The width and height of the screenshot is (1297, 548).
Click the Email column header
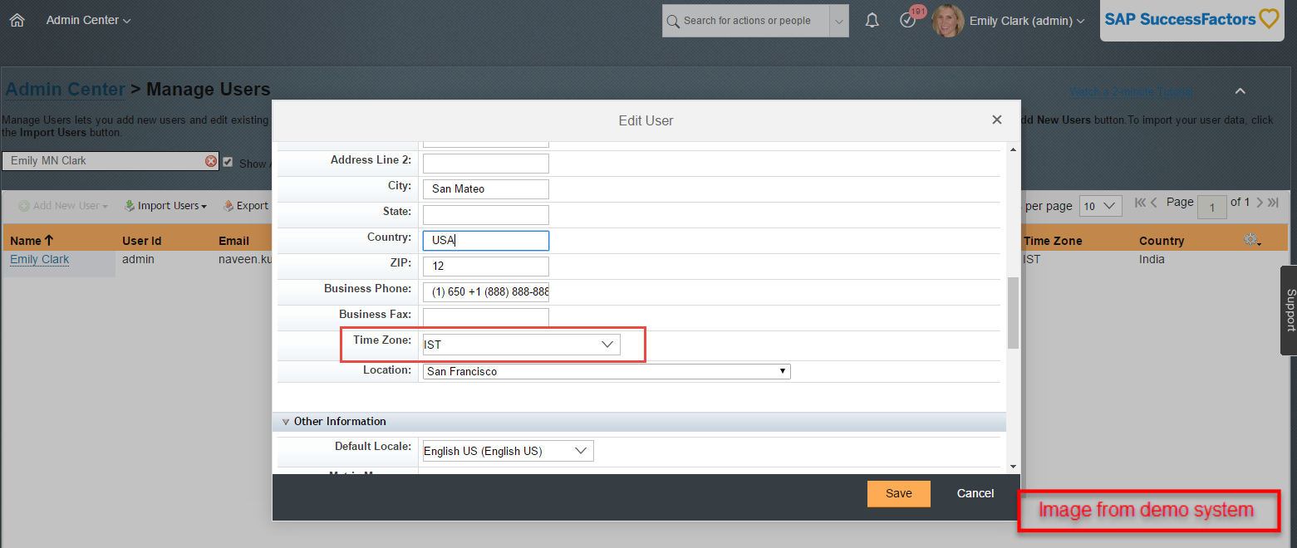pyautogui.click(x=233, y=241)
